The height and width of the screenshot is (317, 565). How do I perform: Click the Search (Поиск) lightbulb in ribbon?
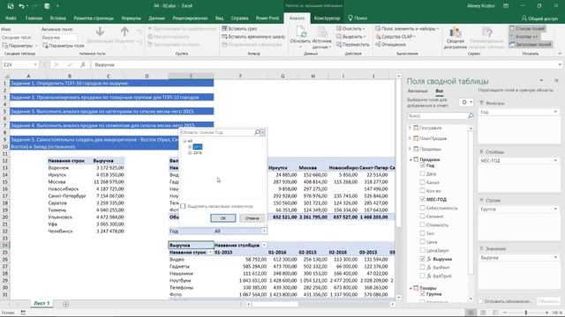[x=350, y=18]
